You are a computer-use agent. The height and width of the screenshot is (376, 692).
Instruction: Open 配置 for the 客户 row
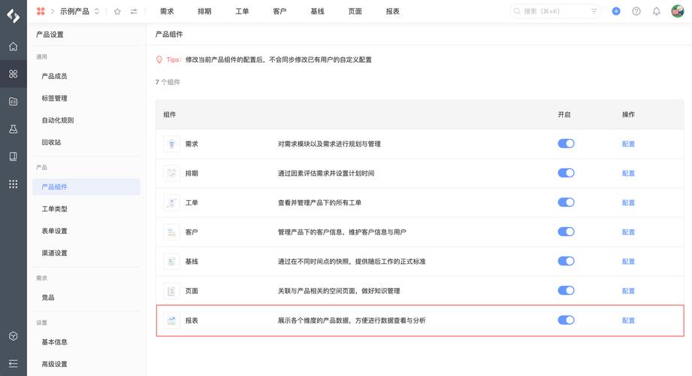(628, 232)
